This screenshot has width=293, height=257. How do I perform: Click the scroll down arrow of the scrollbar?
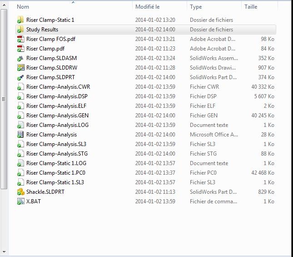[x=4, y=252]
